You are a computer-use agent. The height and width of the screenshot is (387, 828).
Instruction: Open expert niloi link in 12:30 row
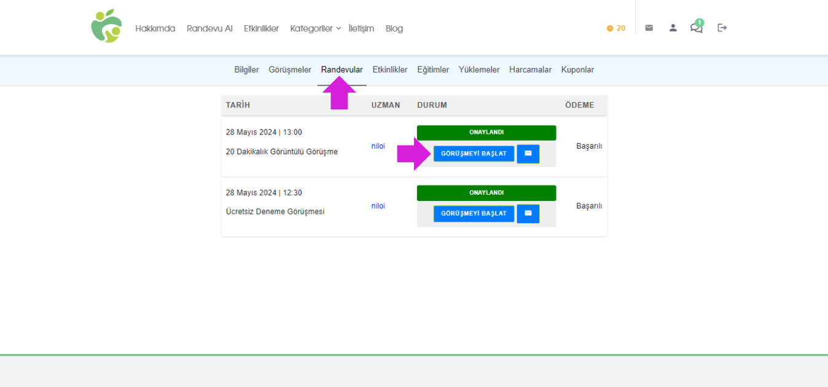(378, 206)
